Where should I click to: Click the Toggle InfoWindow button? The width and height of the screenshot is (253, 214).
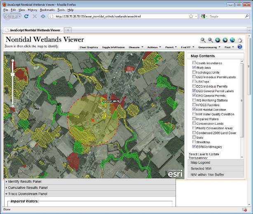pyautogui.click(x=113, y=47)
